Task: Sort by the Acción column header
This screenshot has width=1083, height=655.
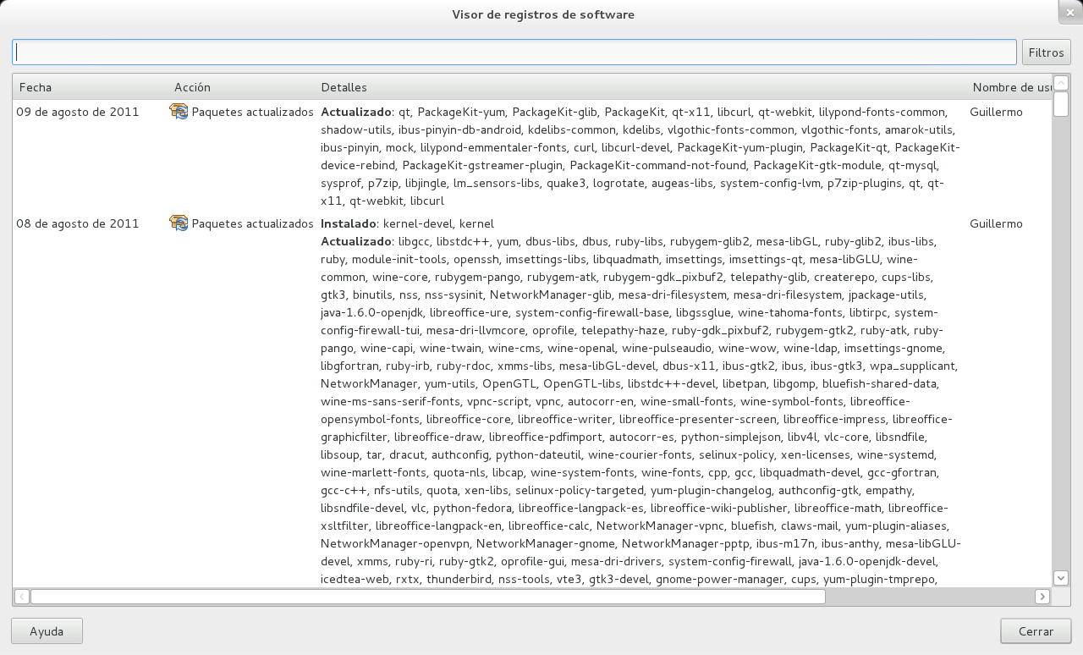Action: (x=241, y=87)
